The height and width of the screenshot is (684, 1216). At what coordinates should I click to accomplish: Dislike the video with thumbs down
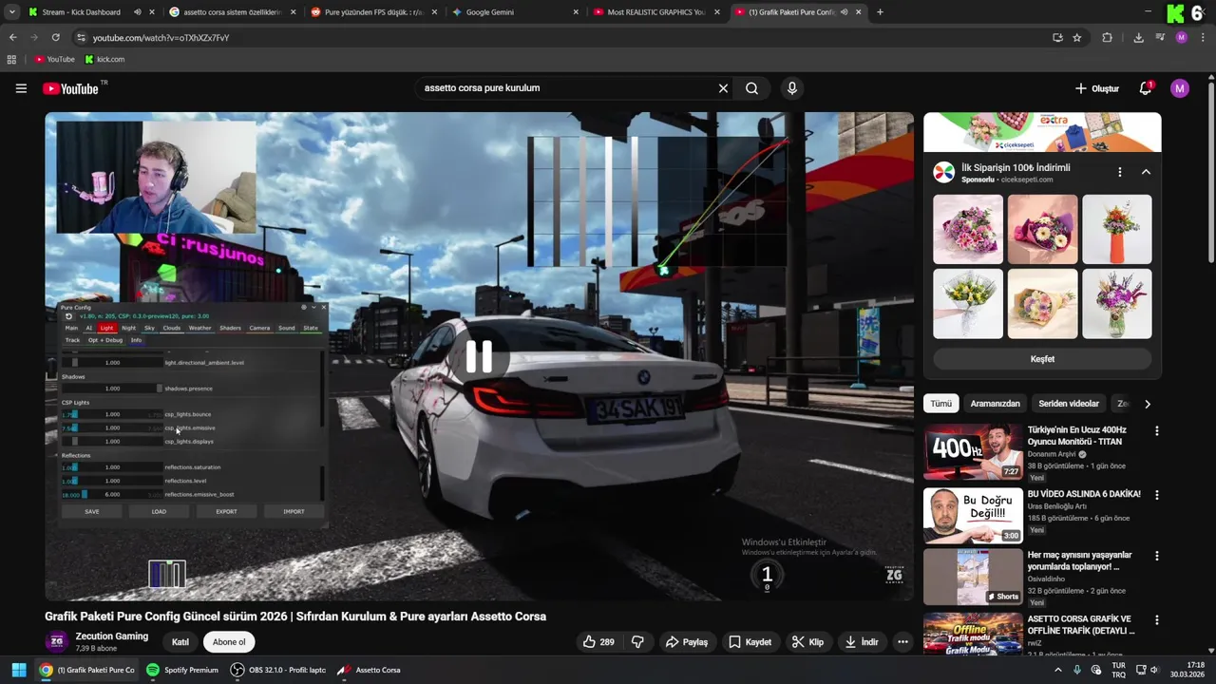(637, 642)
